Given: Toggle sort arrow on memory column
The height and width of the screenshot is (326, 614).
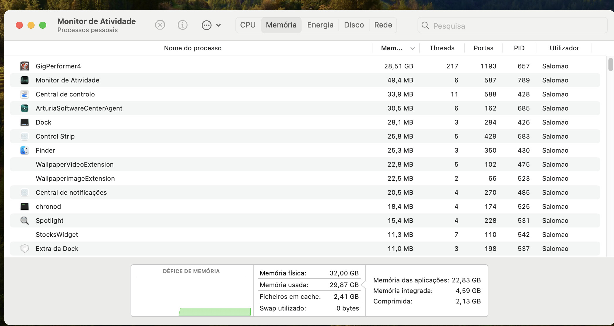Looking at the screenshot, I should point(413,48).
